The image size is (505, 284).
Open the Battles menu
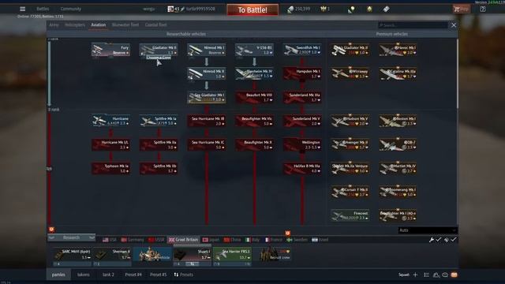43,9
